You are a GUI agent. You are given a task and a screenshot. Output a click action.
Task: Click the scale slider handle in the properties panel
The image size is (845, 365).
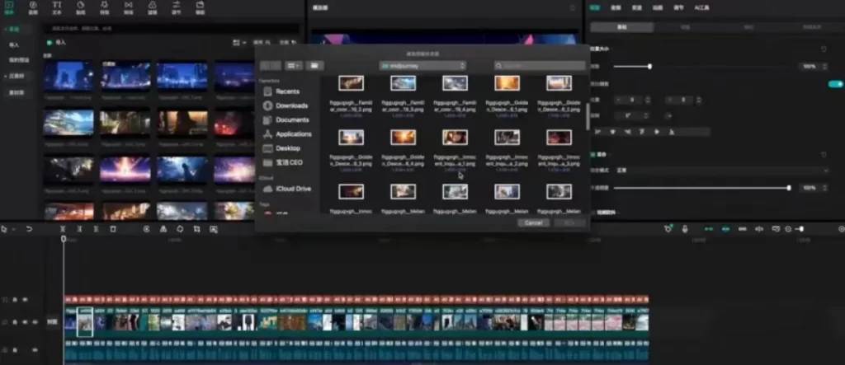coord(650,66)
